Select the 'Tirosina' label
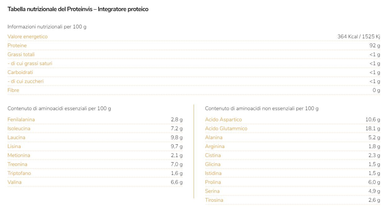Screen dimensions: 392x211 (214, 200)
